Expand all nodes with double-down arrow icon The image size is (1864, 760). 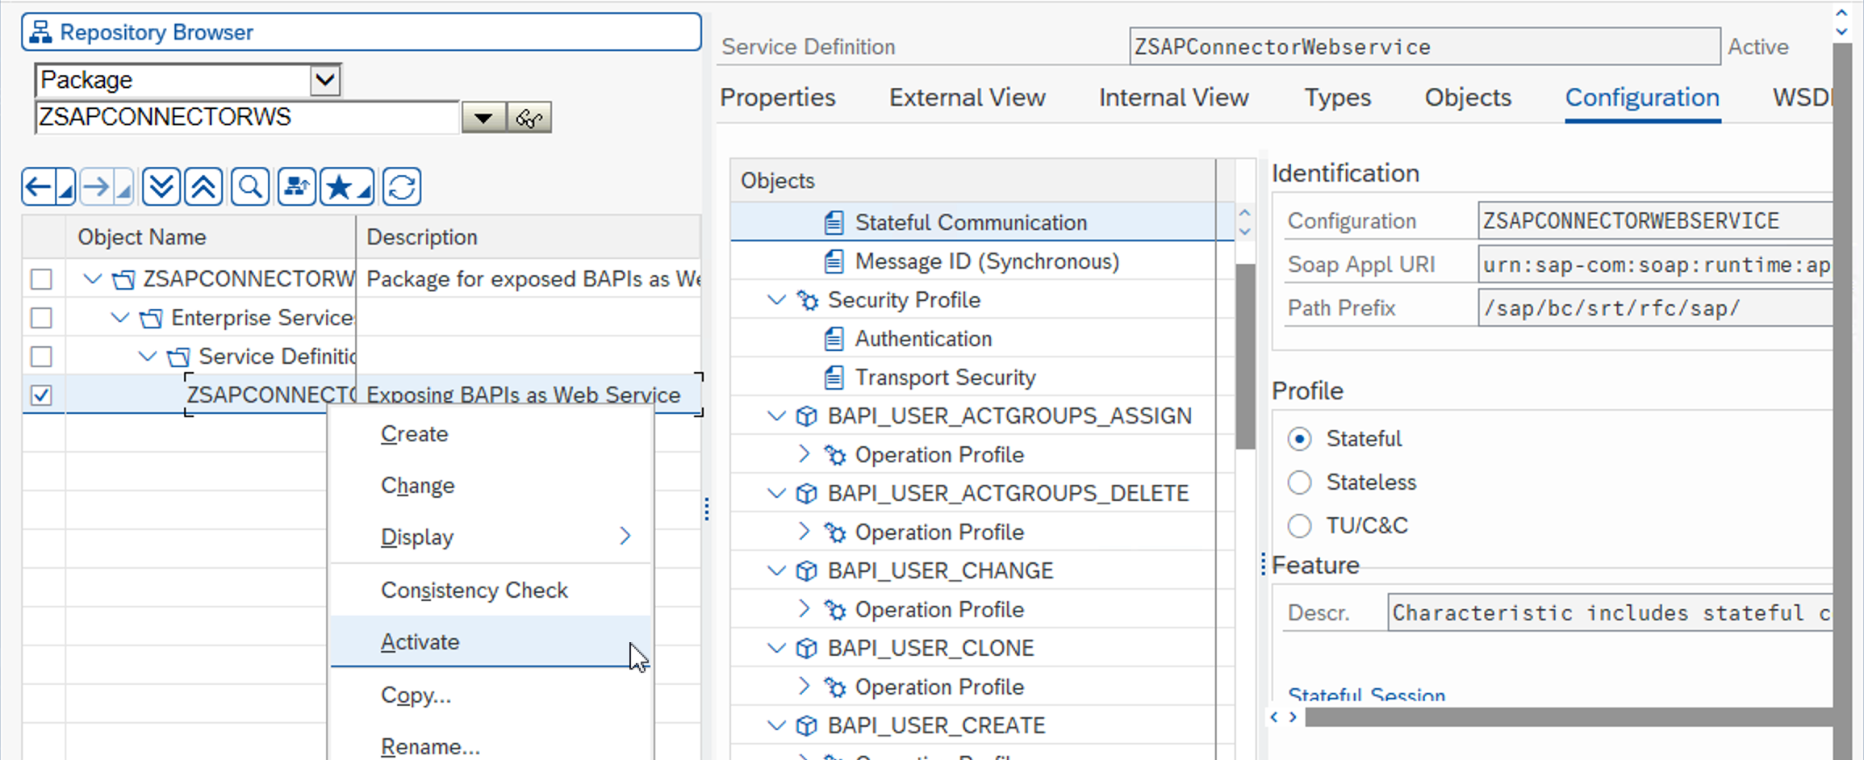[x=161, y=187]
